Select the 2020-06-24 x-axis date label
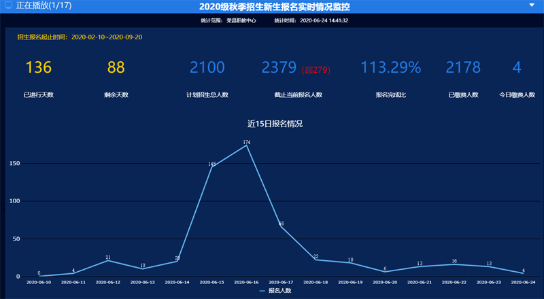The width and height of the screenshot is (544, 299). [x=523, y=282]
